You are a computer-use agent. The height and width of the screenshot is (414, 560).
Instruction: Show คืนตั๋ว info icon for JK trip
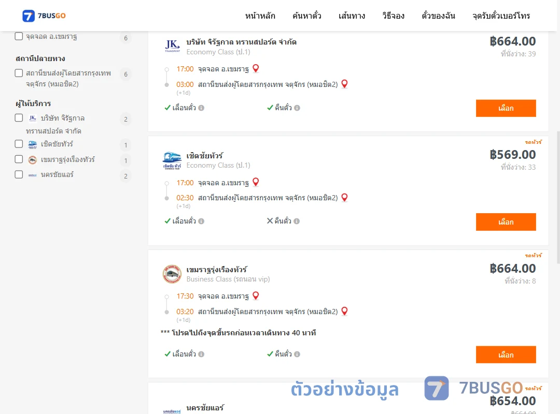point(297,108)
